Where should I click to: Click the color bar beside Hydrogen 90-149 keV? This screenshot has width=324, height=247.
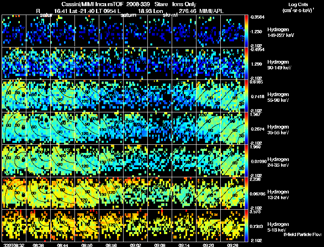coord(246,64)
